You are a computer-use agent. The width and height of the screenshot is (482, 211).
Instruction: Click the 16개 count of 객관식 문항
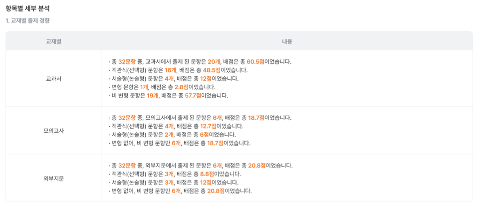[x=170, y=70]
